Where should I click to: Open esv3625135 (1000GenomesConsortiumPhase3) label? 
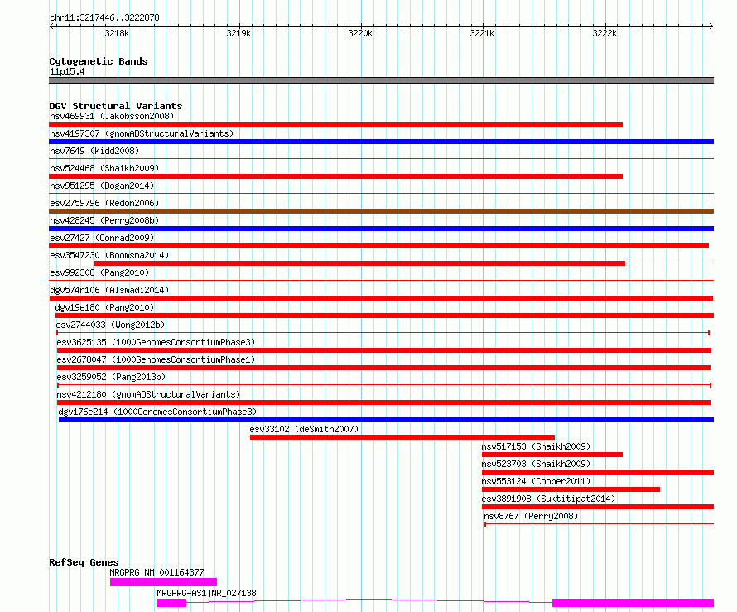156,342
